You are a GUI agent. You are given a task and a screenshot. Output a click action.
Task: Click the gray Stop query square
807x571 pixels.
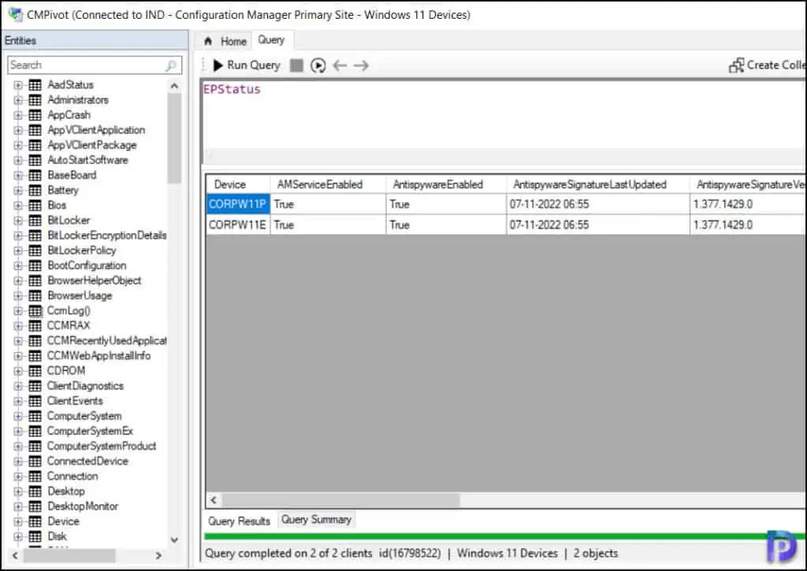[296, 65]
